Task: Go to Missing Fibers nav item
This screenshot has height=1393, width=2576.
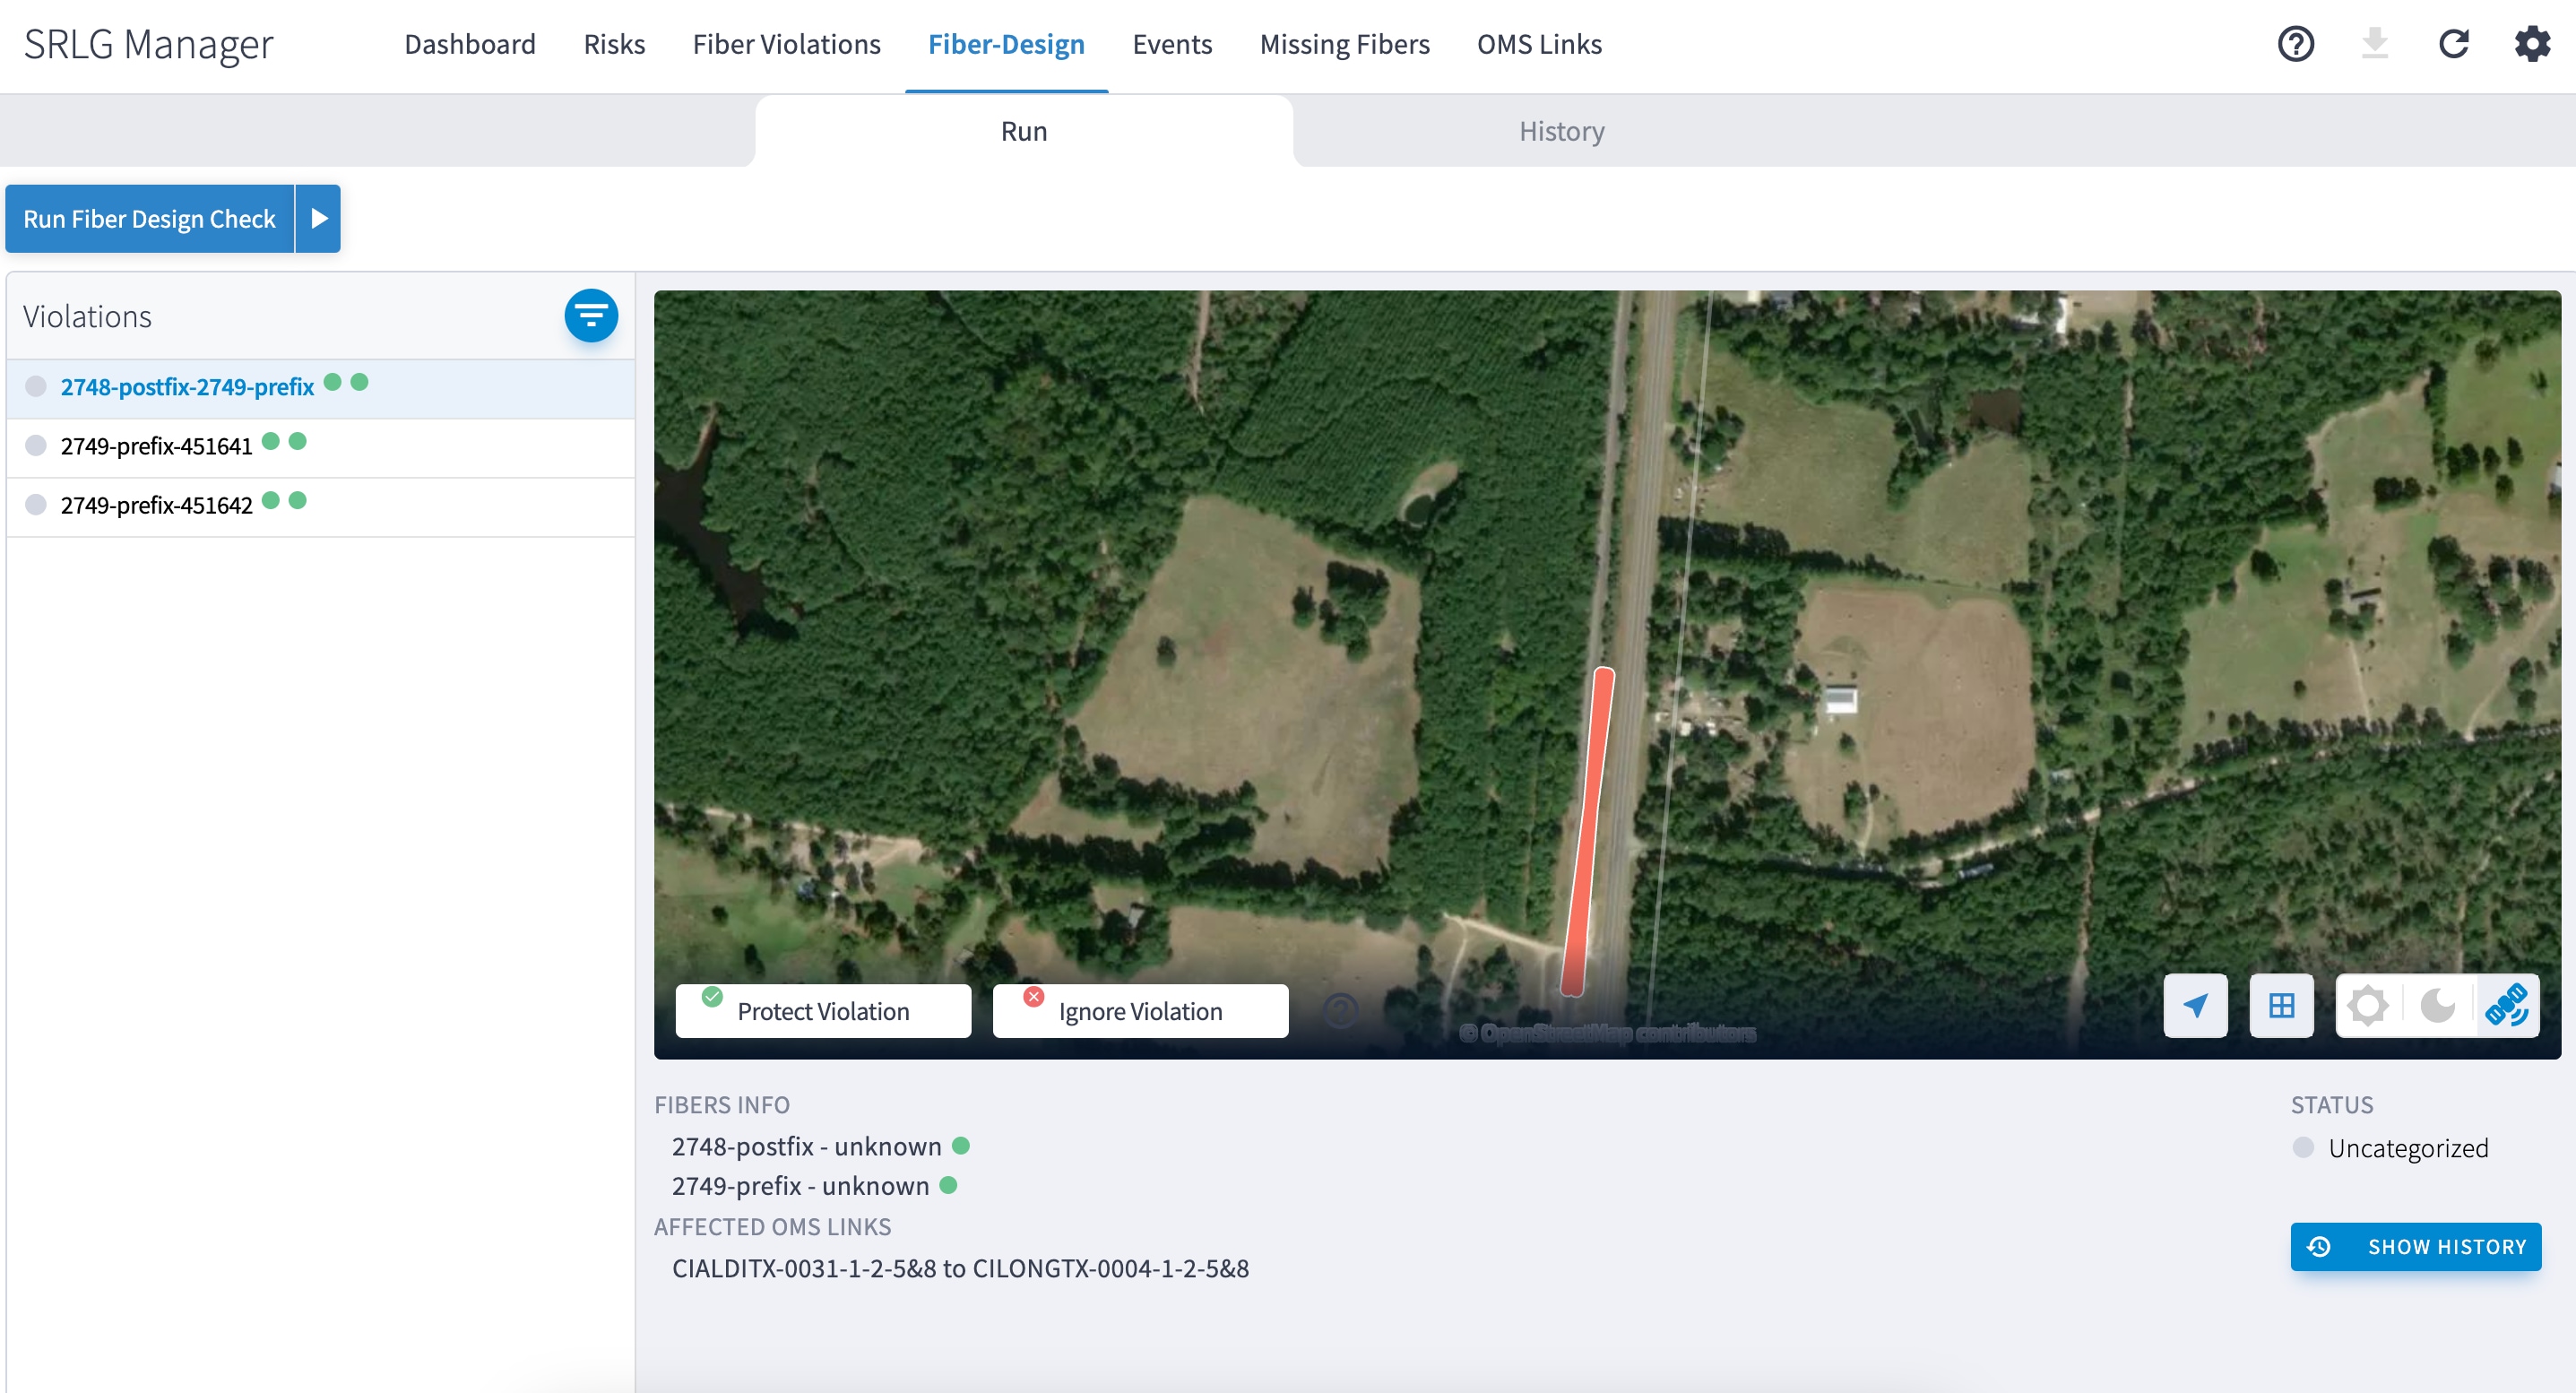Action: click(1344, 44)
